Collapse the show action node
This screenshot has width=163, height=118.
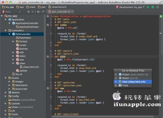(13, 63)
